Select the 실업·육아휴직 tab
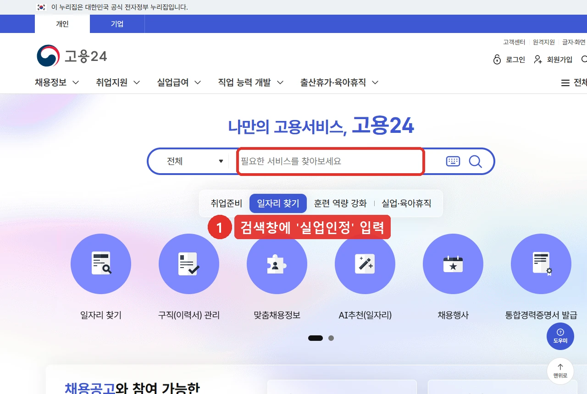 point(406,203)
